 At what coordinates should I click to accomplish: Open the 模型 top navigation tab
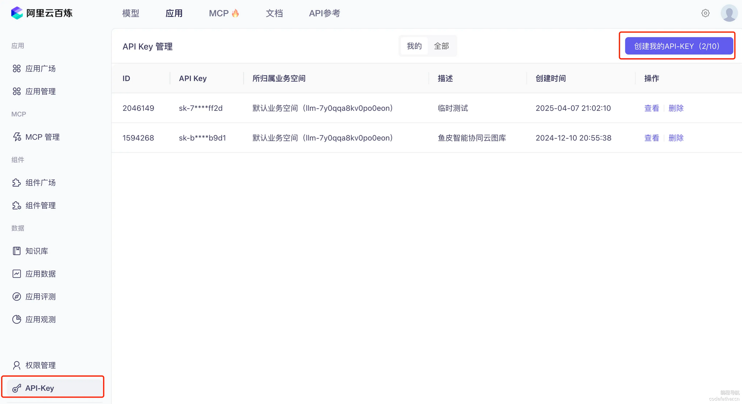[131, 13]
